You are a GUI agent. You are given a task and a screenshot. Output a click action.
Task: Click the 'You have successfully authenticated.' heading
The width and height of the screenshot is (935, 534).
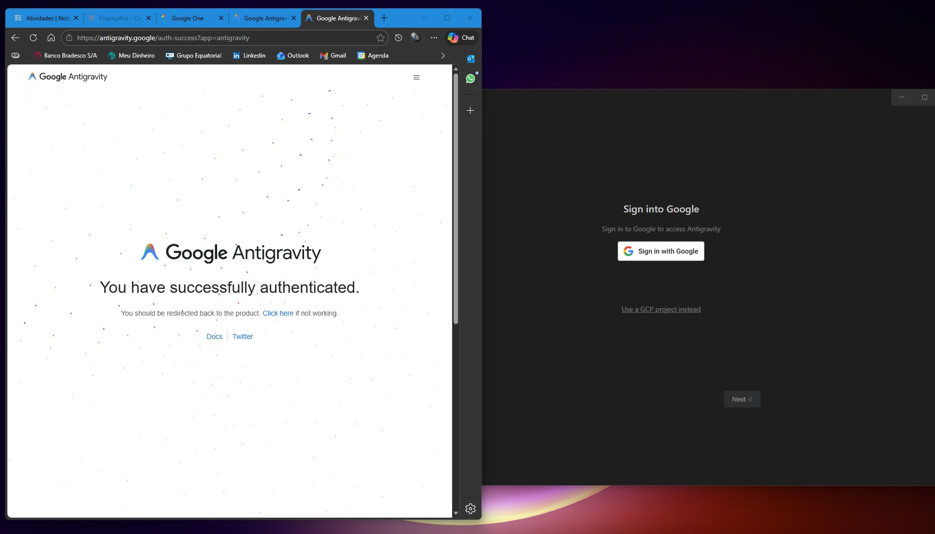tap(230, 287)
